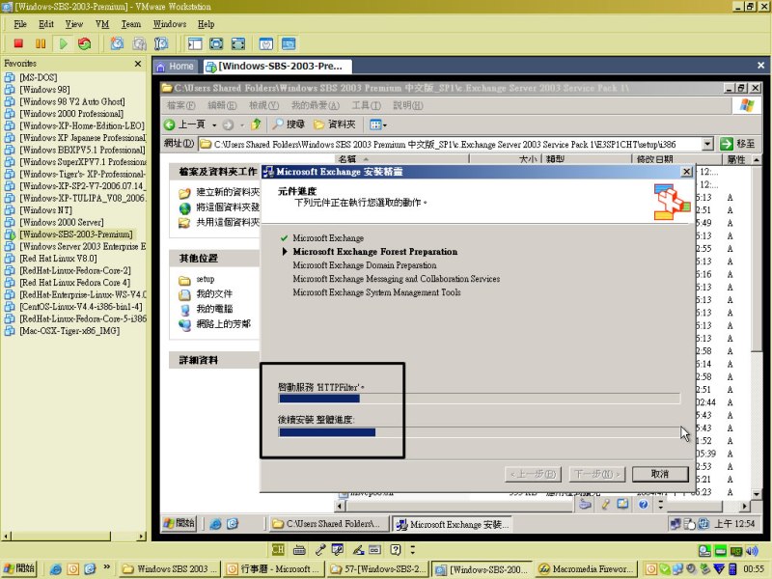772x579 pixels.
Task: Toggle the 資料夾 folders pane button
Action: [335, 124]
